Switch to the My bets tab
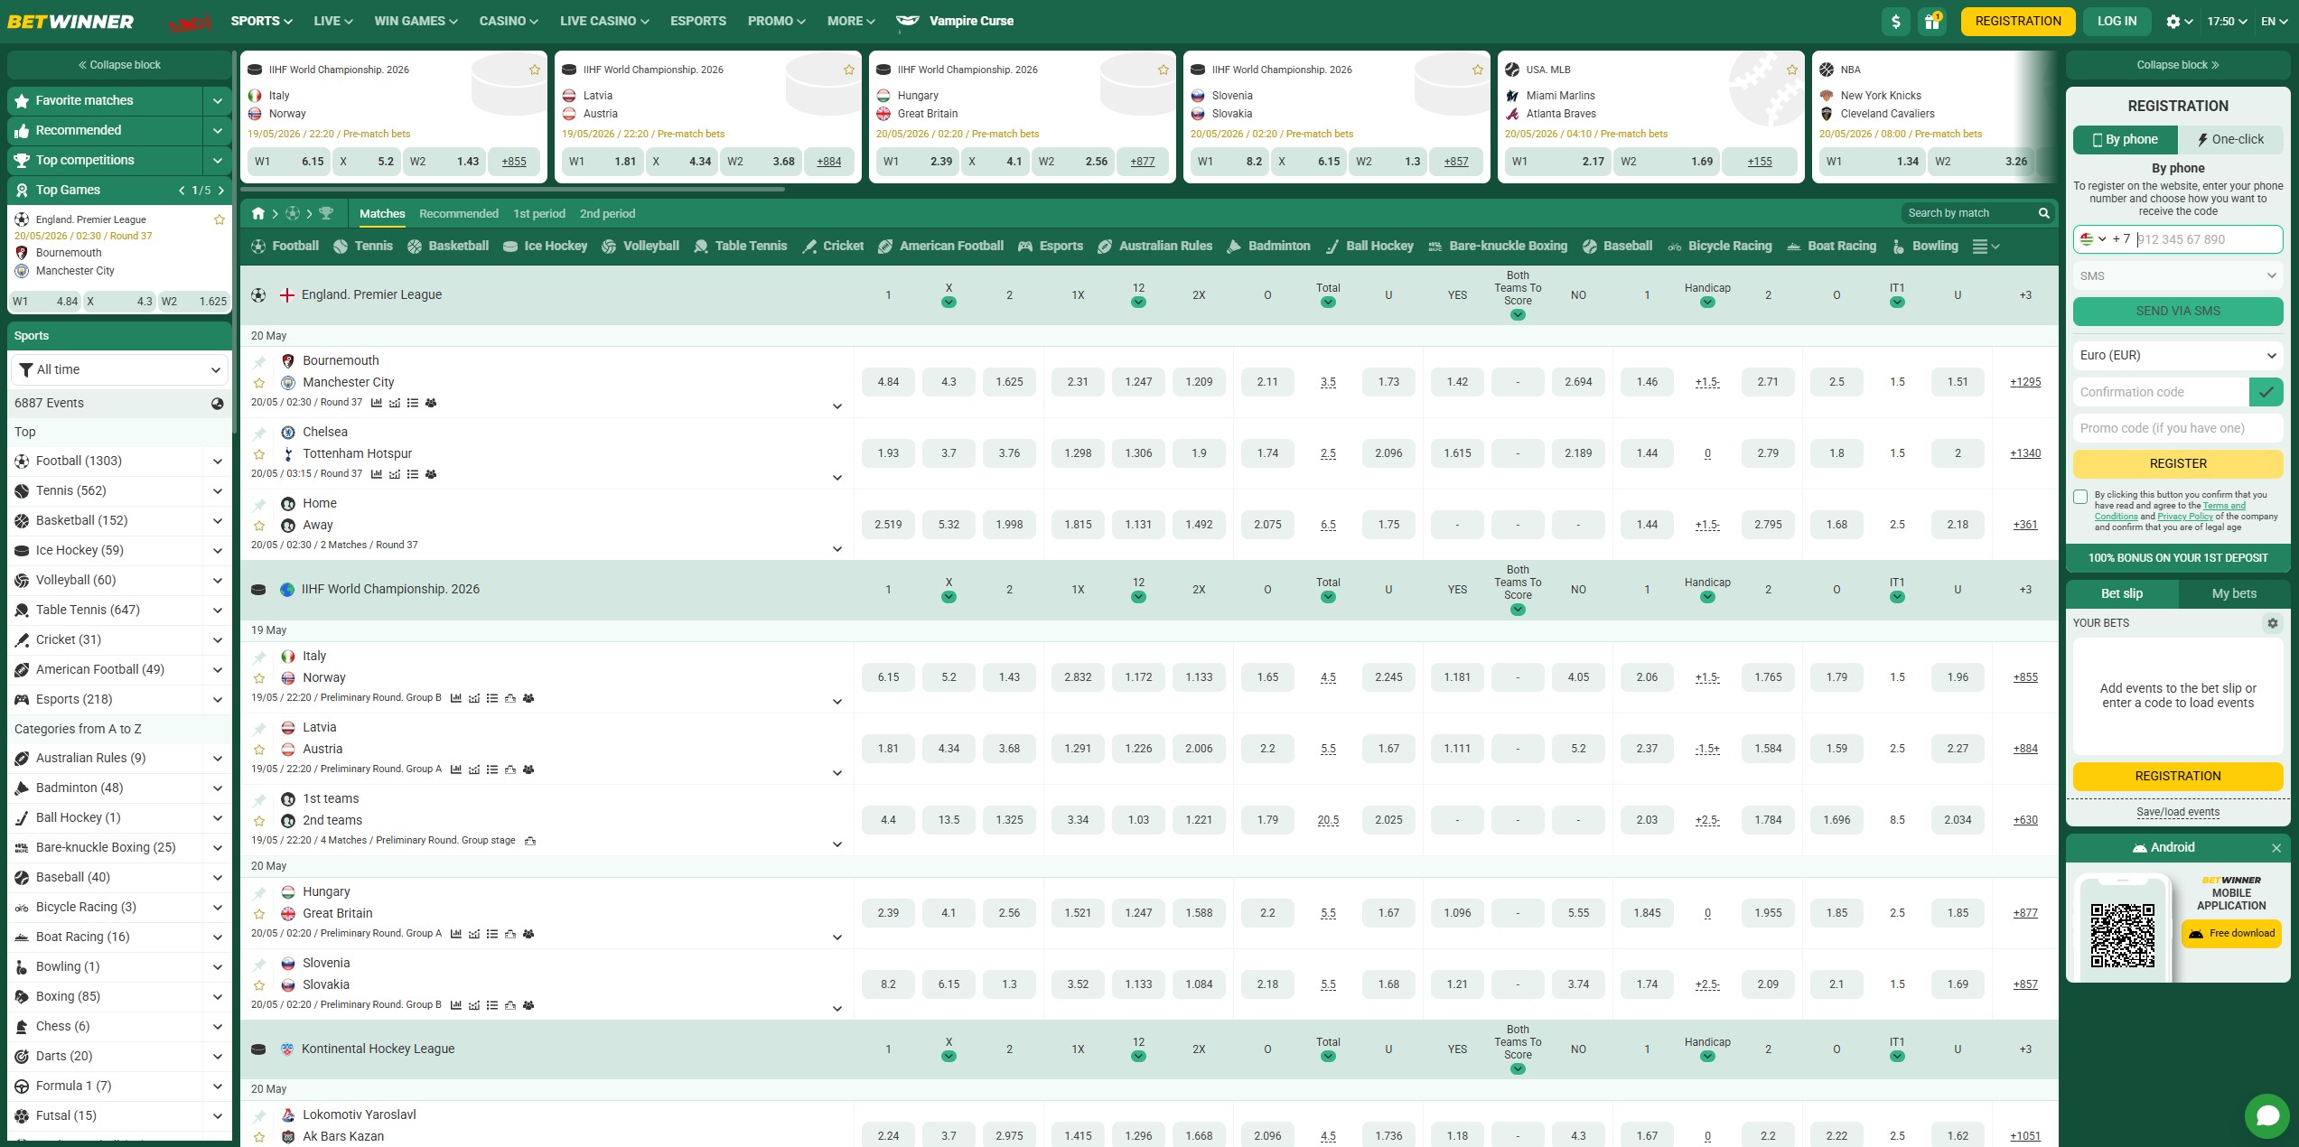 pos(2233,594)
